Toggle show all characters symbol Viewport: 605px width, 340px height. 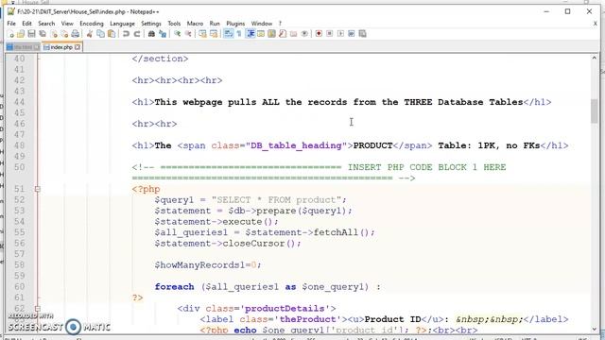point(239,34)
